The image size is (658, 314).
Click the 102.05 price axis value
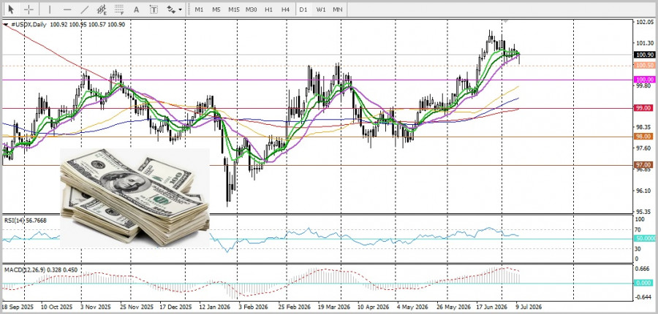643,23
